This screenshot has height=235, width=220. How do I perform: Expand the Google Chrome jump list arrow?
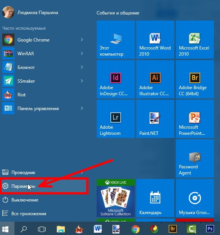click(x=82, y=40)
